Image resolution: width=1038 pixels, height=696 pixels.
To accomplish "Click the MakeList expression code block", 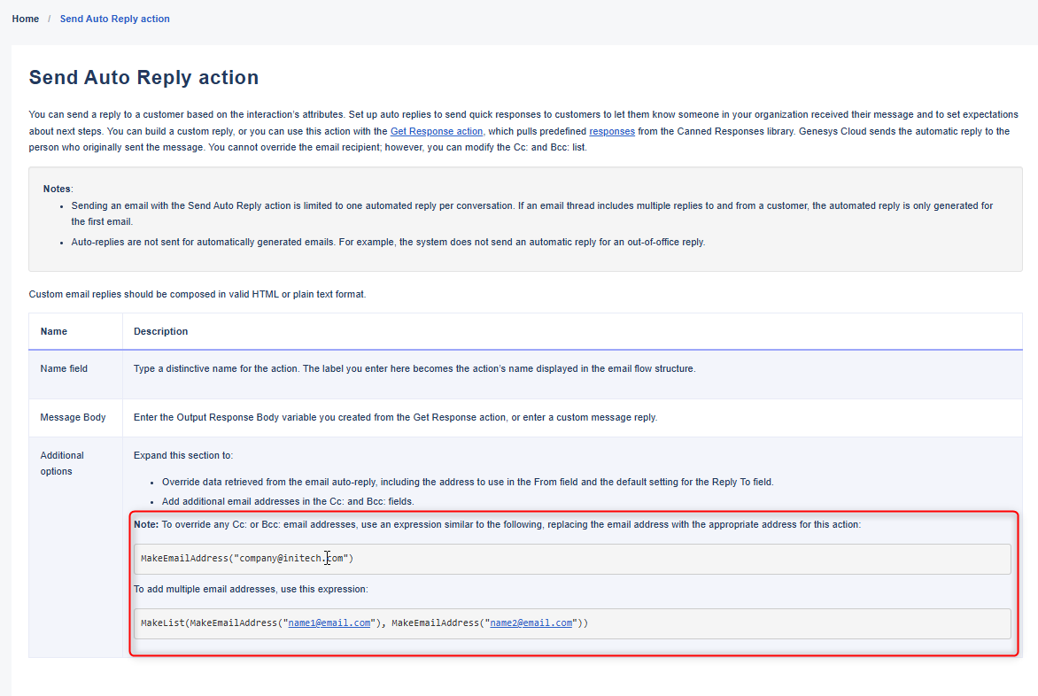I will pyautogui.click(x=572, y=623).
